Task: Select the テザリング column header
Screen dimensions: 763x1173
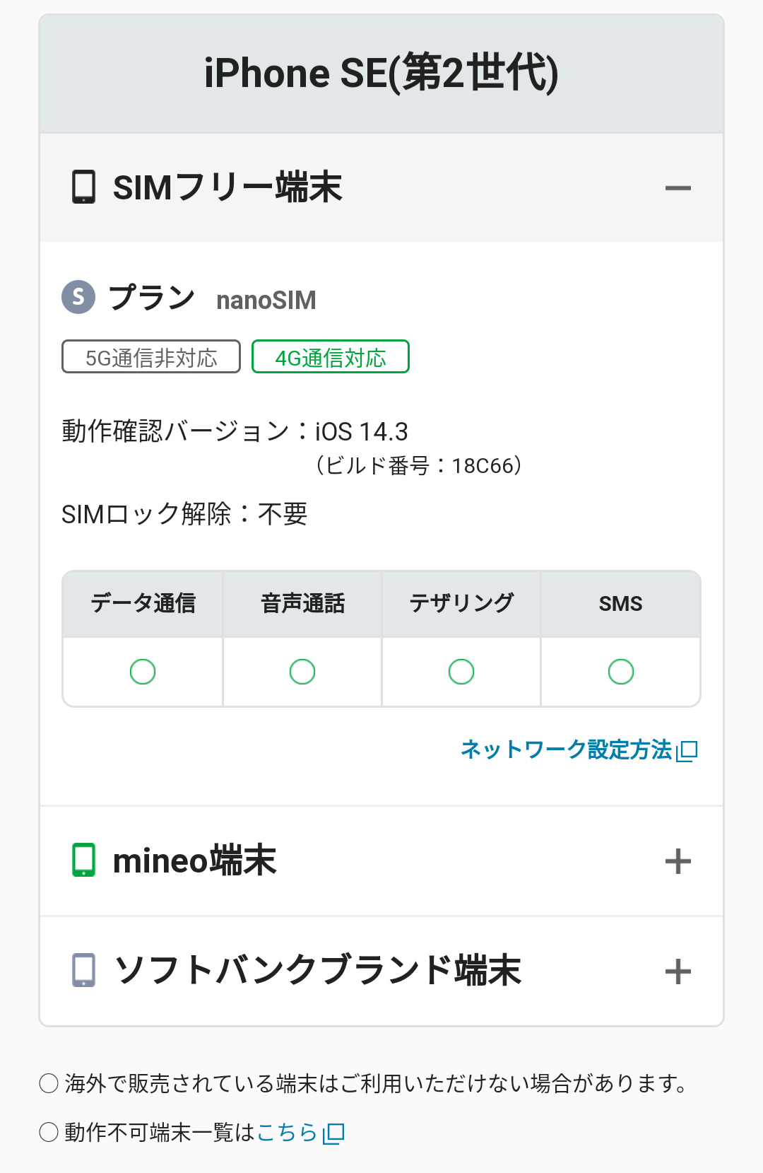Action: tap(461, 604)
